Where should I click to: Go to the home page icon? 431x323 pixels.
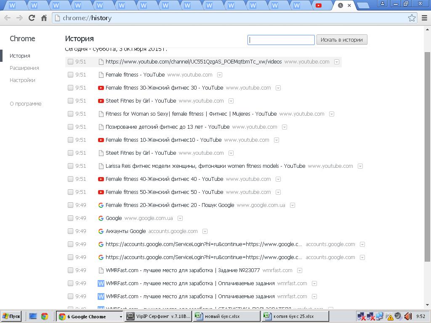44,18
